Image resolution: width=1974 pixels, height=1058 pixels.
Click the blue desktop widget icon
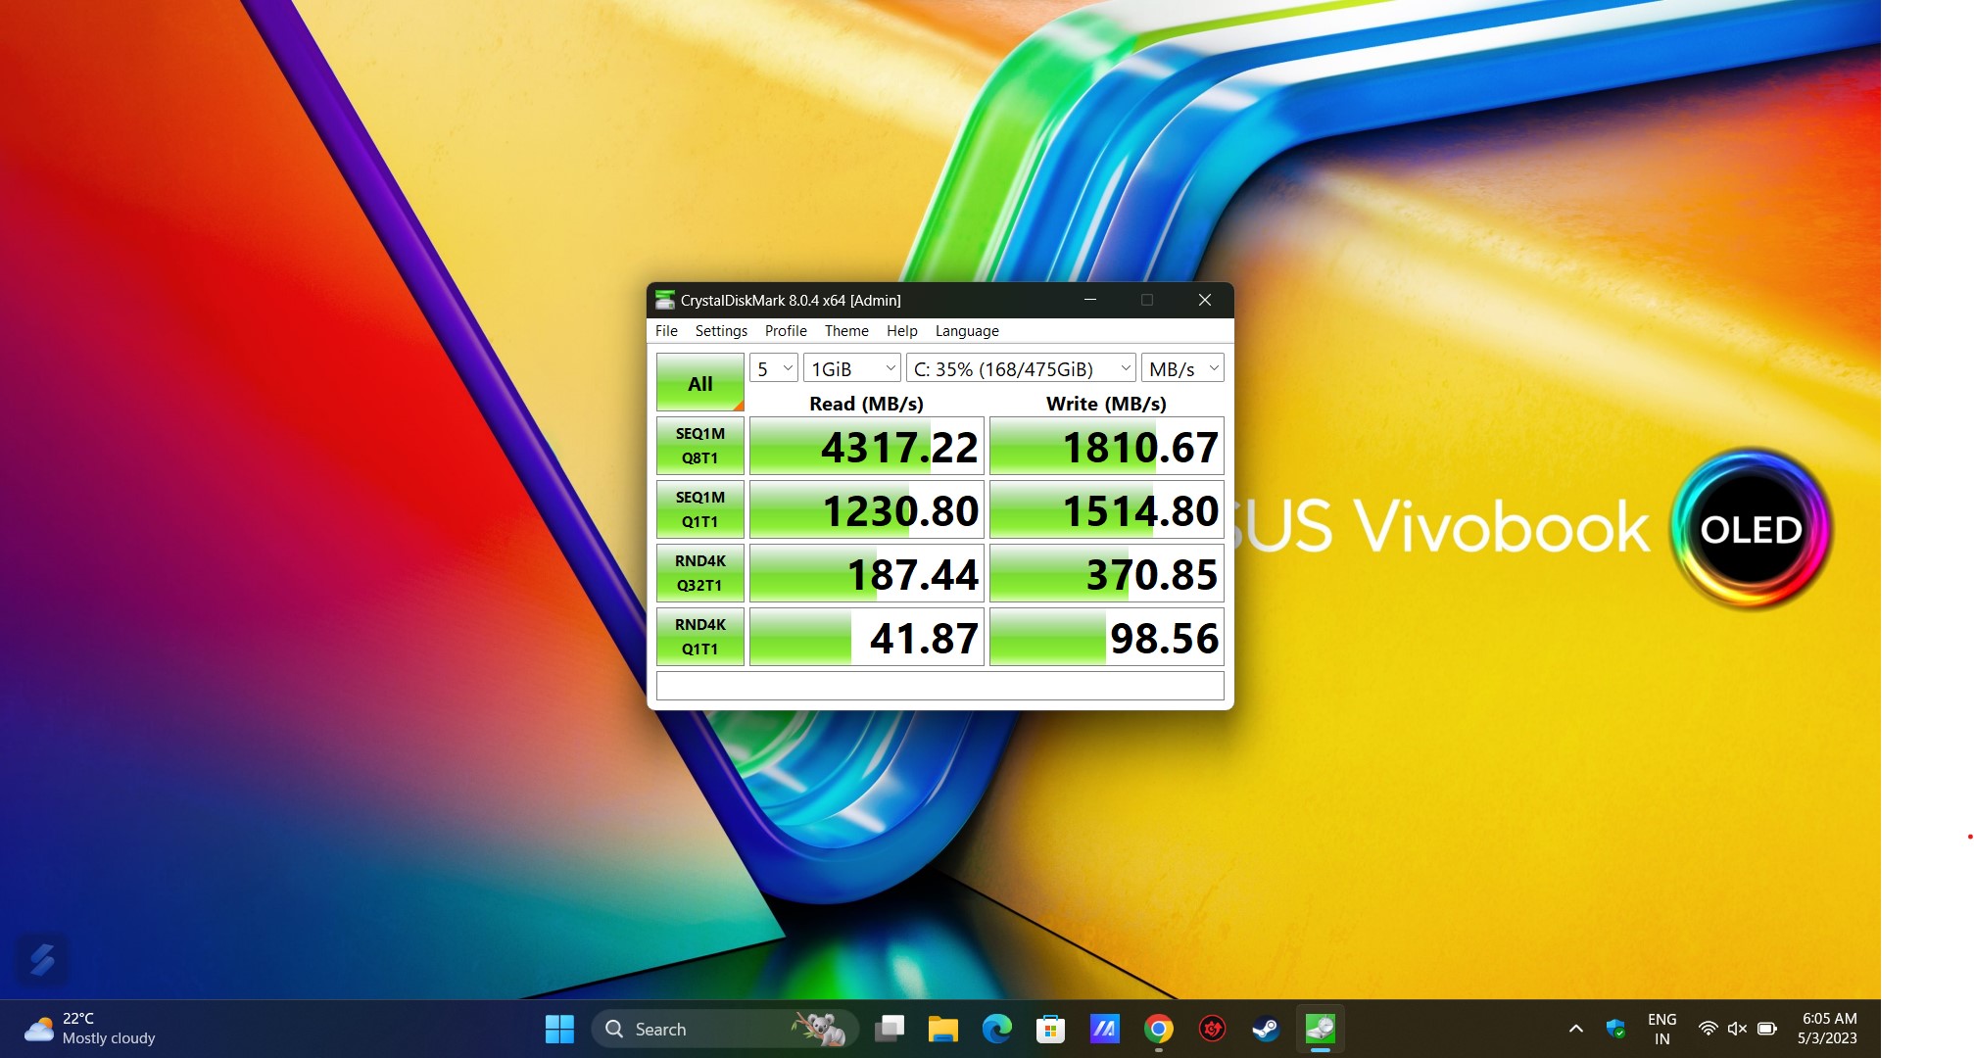pyautogui.click(x=42, y=959)
